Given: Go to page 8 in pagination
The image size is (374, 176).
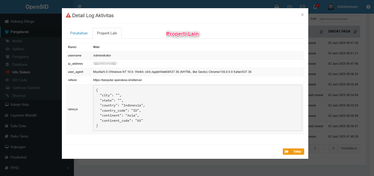Looking at the screenshot, I should 333,148.
